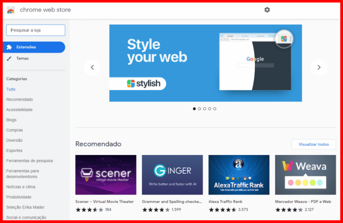The width and height of the screenshot is (343, 223).
Task: Select the third carousel dot
Action: tap(205, 109)
